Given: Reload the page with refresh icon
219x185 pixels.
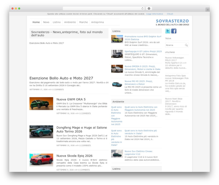Looking at the screenshot, I should (x=142, y=8).
